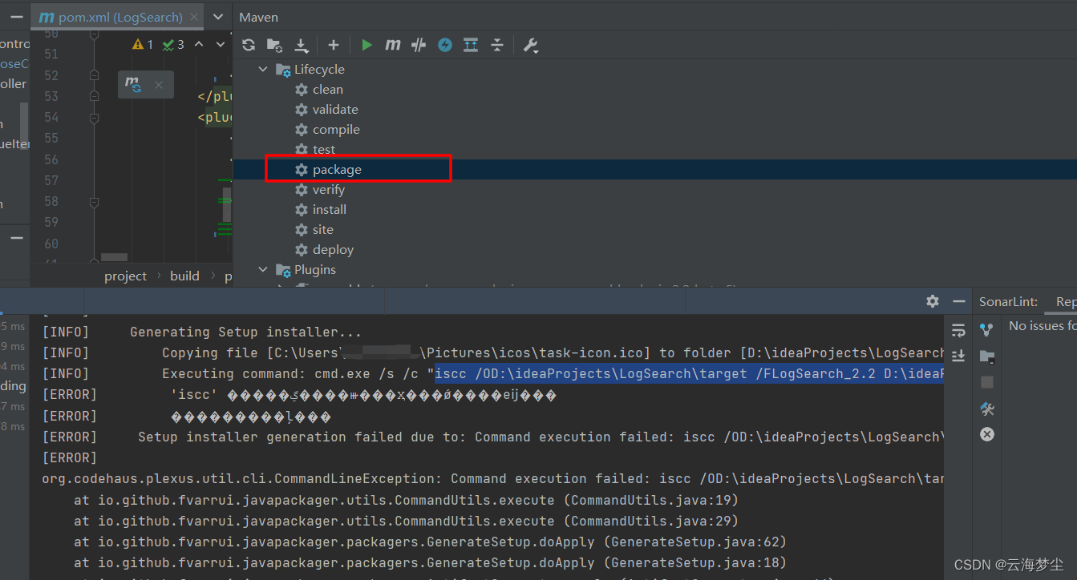Clear SonarLint results with X icon
This screenshot has width=1077, height=580.
click(987, 434)
